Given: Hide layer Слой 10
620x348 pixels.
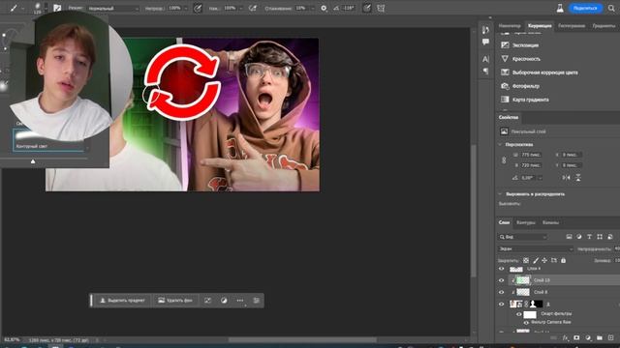Looking at the screenshot, I should click(502, 280).
